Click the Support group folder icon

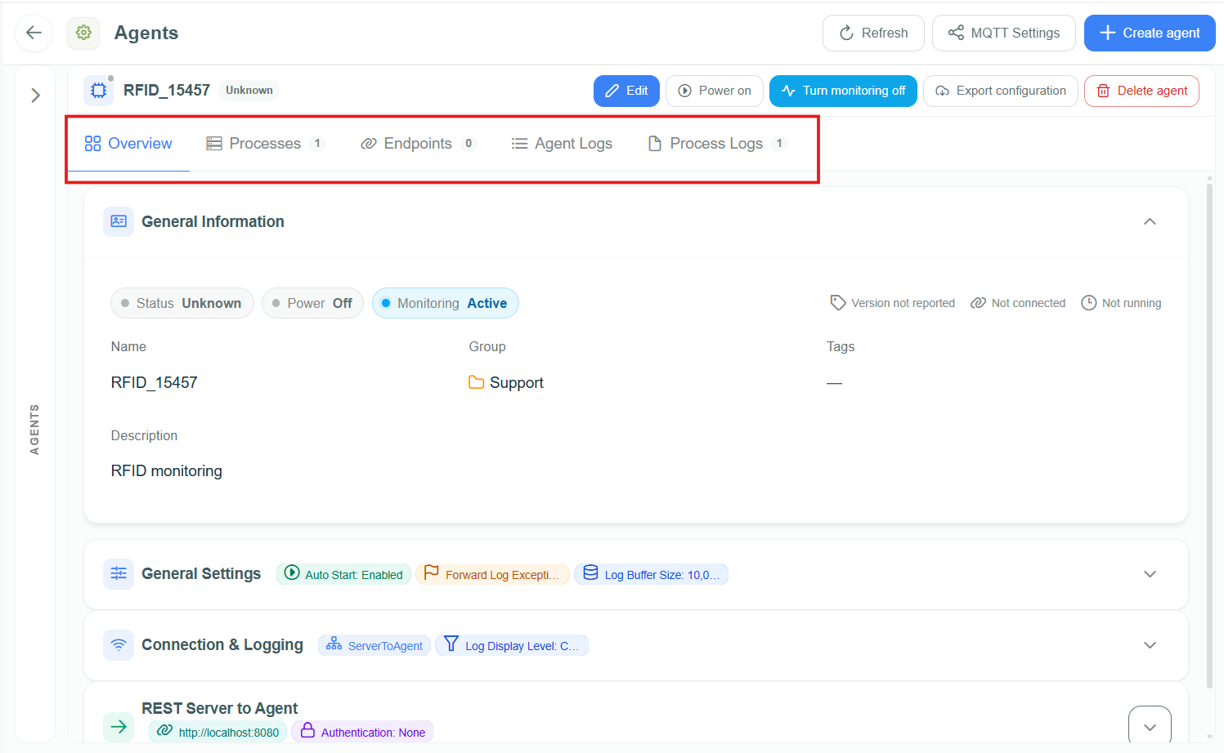click(476, 382)
